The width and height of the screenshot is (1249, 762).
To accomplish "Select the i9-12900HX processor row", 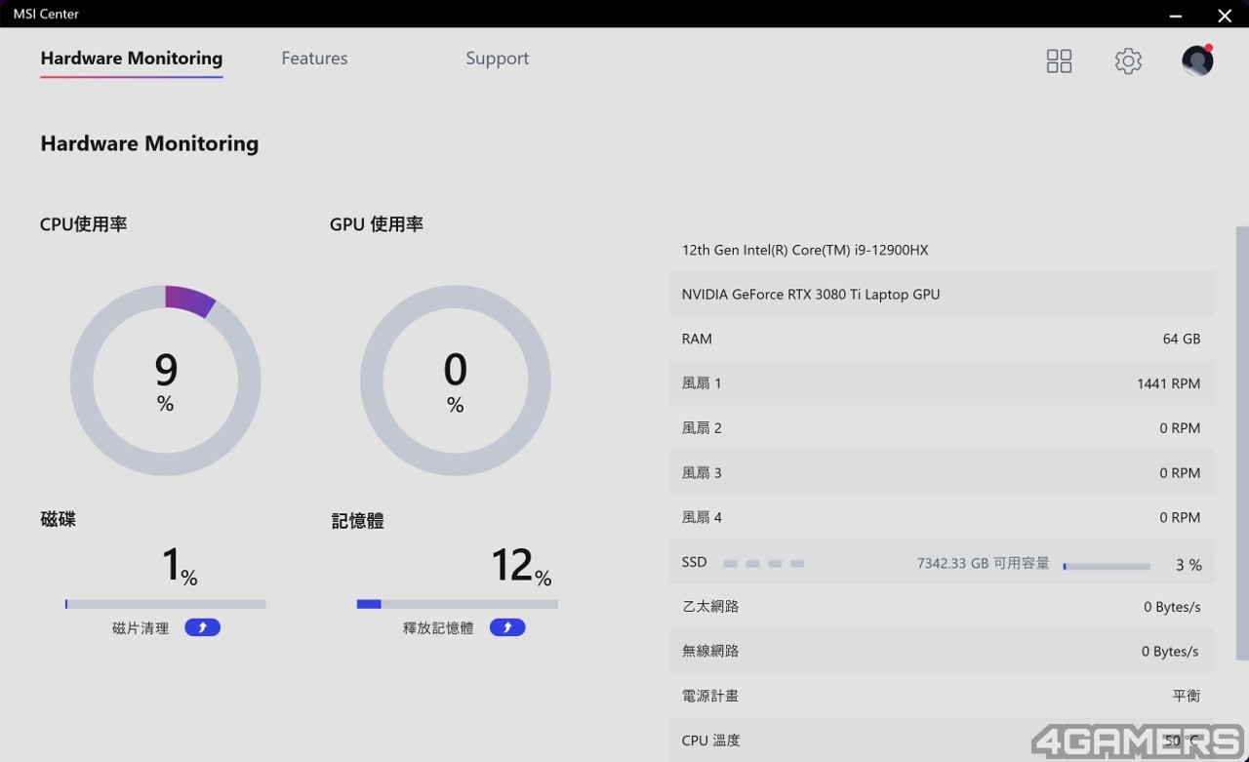I will pyautogui.click(x=942, y=250).
